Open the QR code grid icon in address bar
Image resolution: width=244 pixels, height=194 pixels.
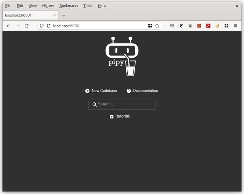[150, 26]
